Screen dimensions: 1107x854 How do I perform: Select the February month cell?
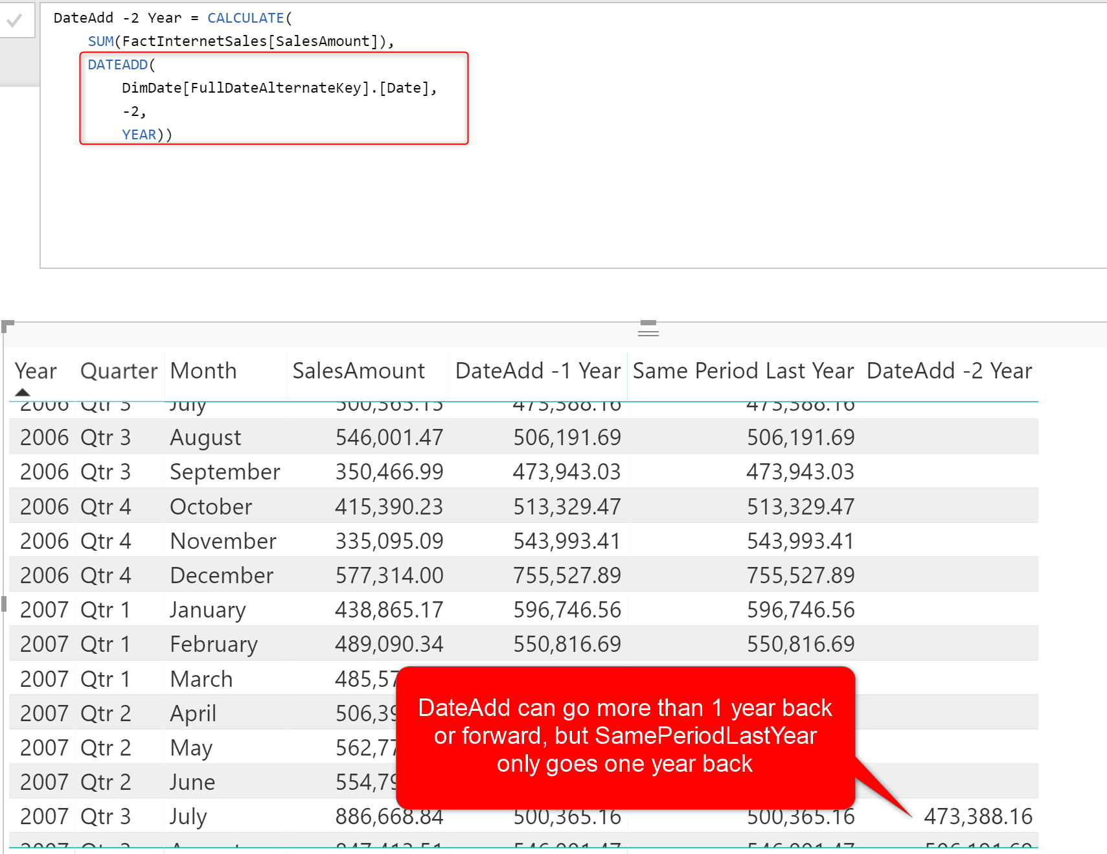coord(214,645)
